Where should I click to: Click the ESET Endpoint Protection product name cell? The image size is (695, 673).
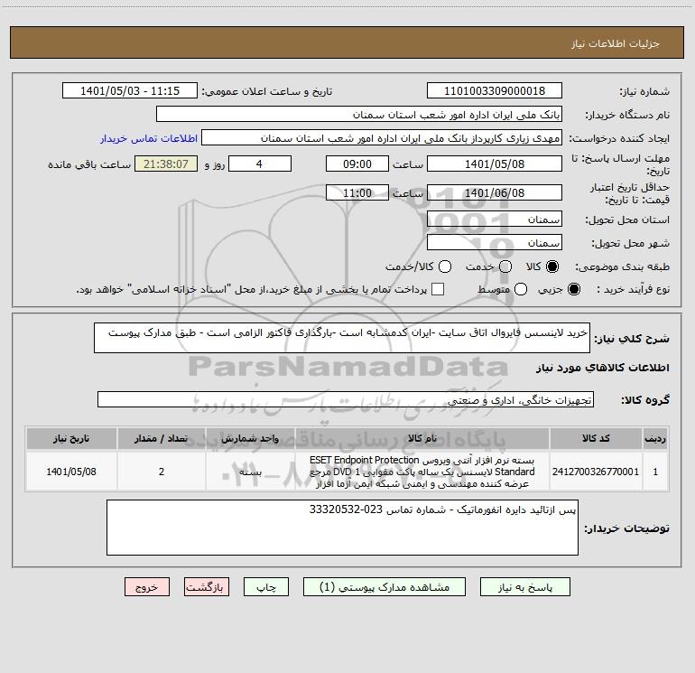[422, 472]
